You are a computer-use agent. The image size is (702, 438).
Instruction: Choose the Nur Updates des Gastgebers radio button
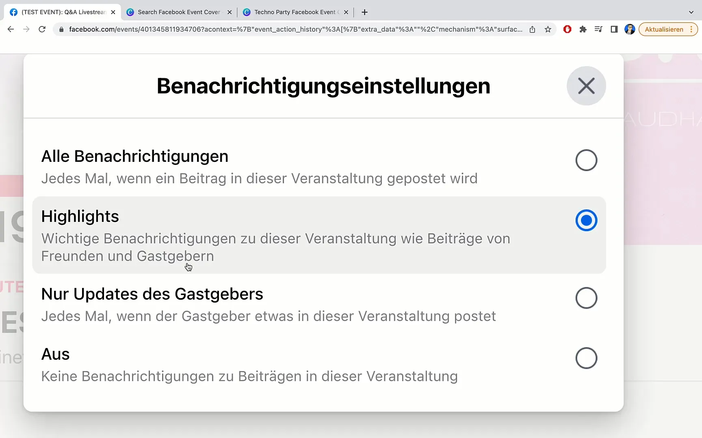586,298
